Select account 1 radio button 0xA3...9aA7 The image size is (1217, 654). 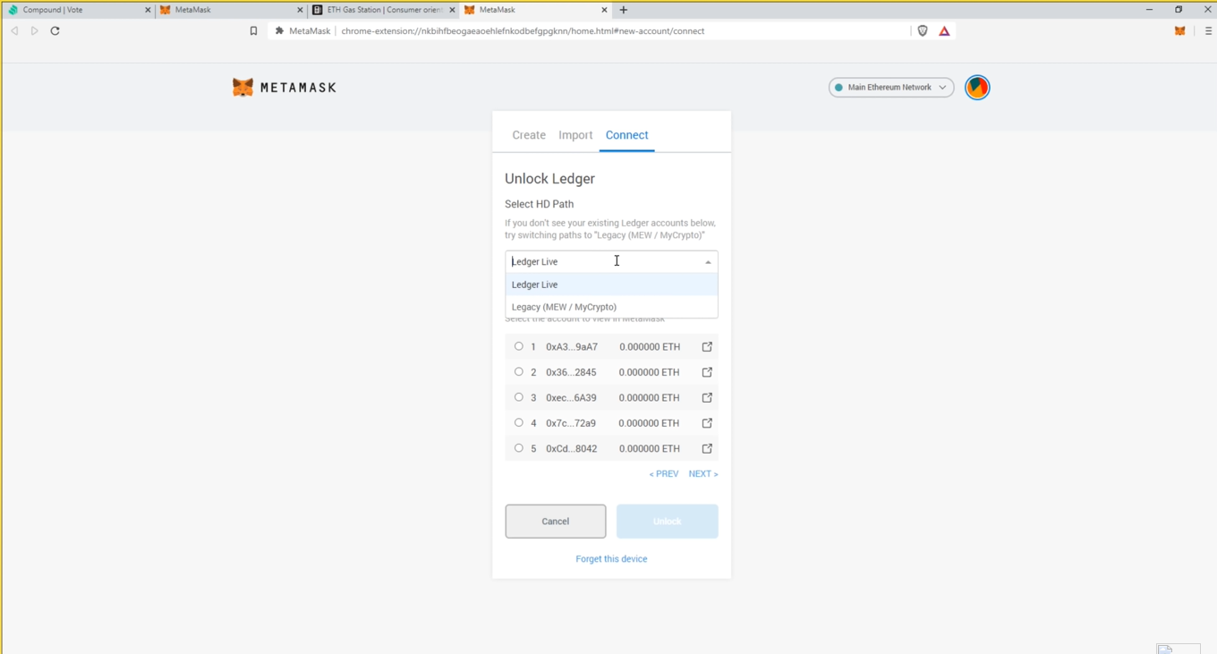coord(519,346)
